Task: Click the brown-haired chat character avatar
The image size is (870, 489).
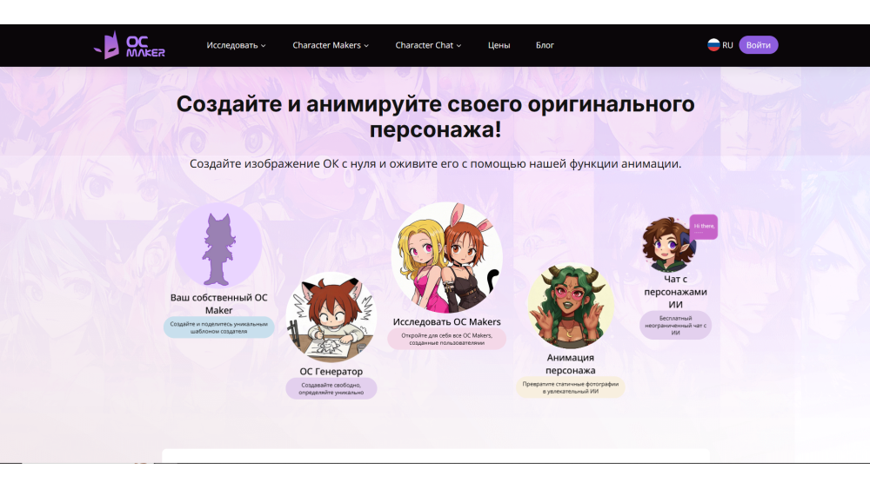Action: coord(666,244)
